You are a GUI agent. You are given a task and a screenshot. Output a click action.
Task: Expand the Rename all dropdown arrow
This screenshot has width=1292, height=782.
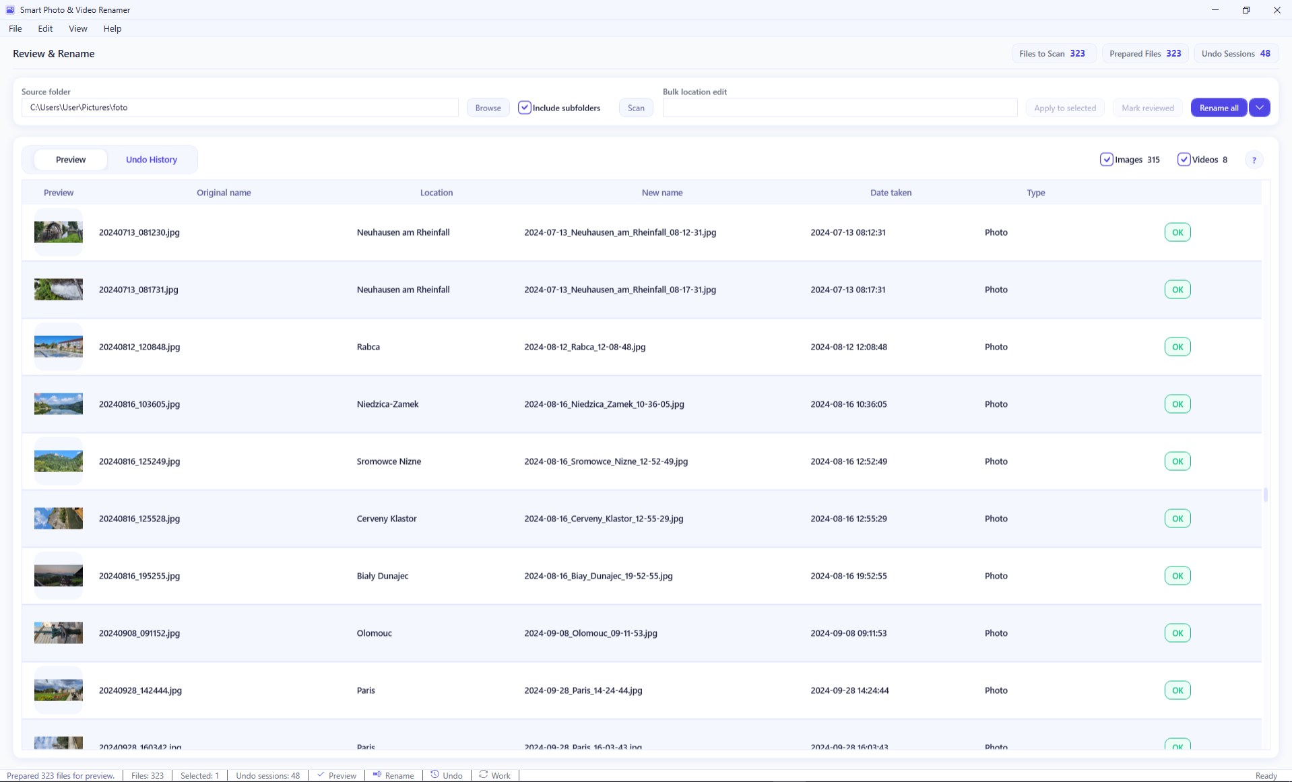tap(1260, 108)
